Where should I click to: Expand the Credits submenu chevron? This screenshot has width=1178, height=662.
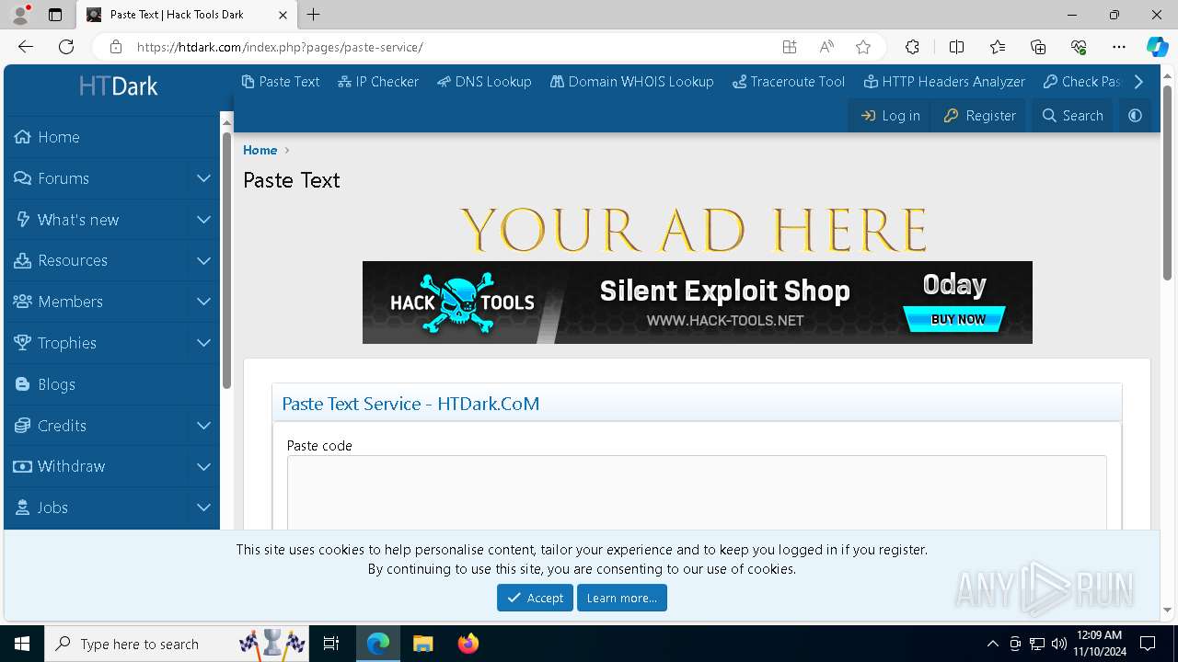click(x=203, y=426)
